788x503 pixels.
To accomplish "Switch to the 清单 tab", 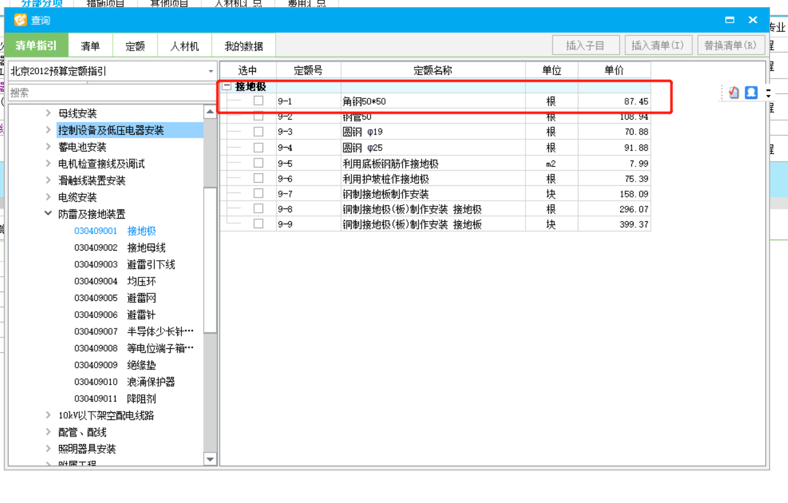I will (90, 46).
